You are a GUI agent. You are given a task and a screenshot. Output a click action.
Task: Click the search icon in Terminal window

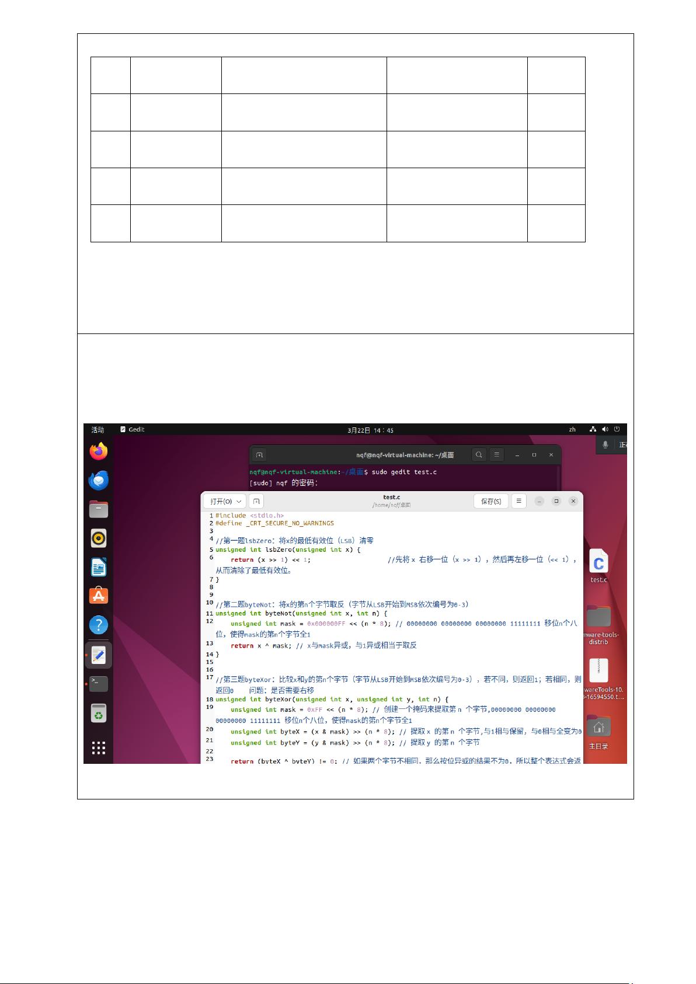click(479, 454)
